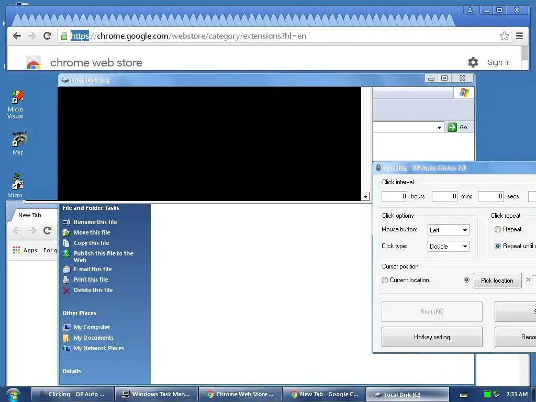Viewport: 536px width, 402px height.
Task: Expand the Details panel header
Action: click(71, 371)
